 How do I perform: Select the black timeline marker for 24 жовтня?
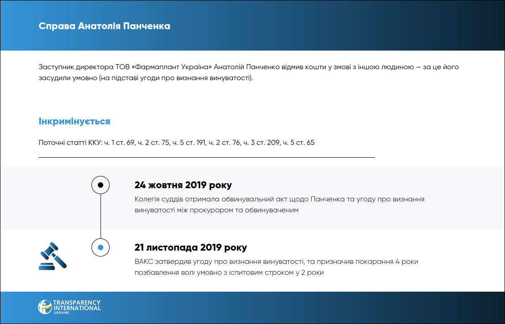[101, 185]
